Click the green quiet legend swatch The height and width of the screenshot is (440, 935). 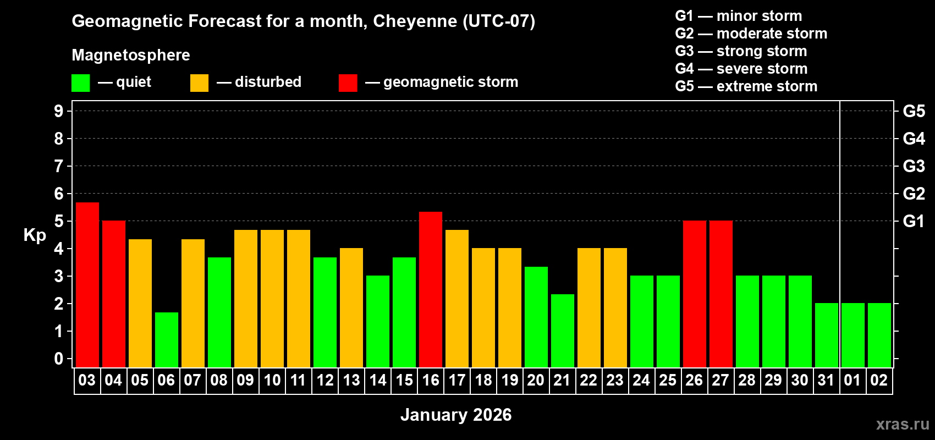(x=80, y=83)
